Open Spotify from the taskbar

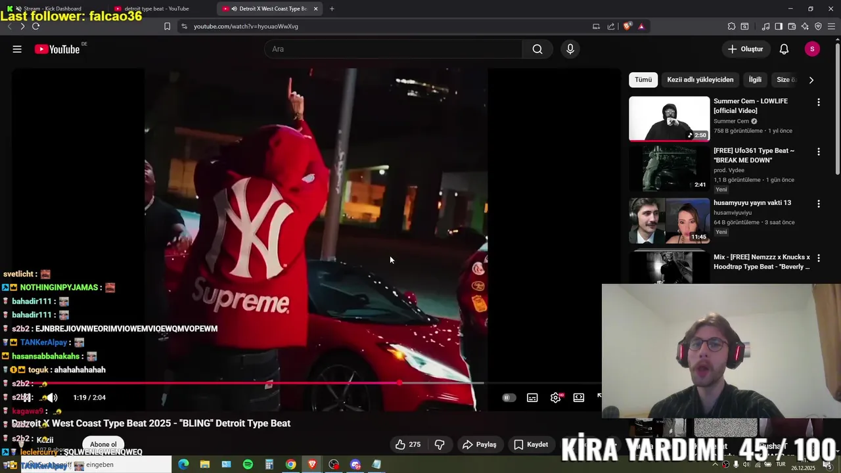tap(248, 464)
